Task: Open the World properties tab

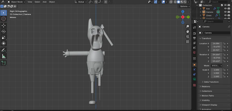Action: click(194, 53)
